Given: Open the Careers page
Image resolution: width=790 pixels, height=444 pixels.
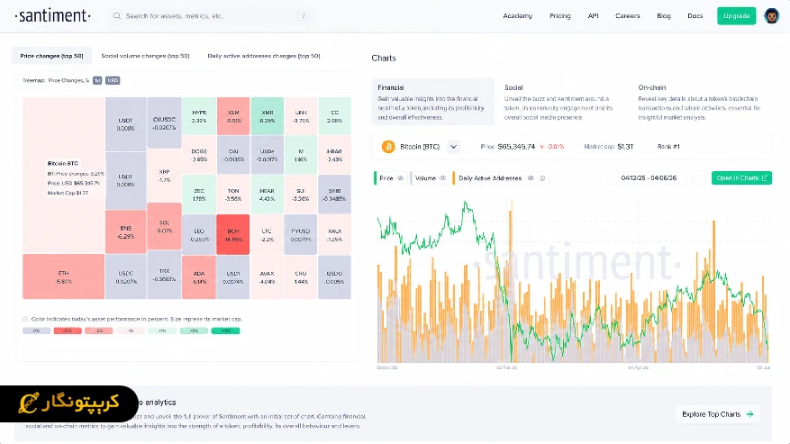Looking at the screenshot, I should pyautogui.click(x=627, y=15).
